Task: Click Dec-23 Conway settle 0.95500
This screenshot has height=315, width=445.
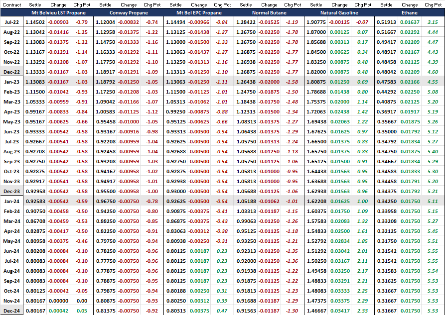Action: [x=105, y=192]
